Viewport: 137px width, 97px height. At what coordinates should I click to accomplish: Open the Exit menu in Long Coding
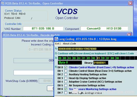pyautogui.click(x=57, y=44)
